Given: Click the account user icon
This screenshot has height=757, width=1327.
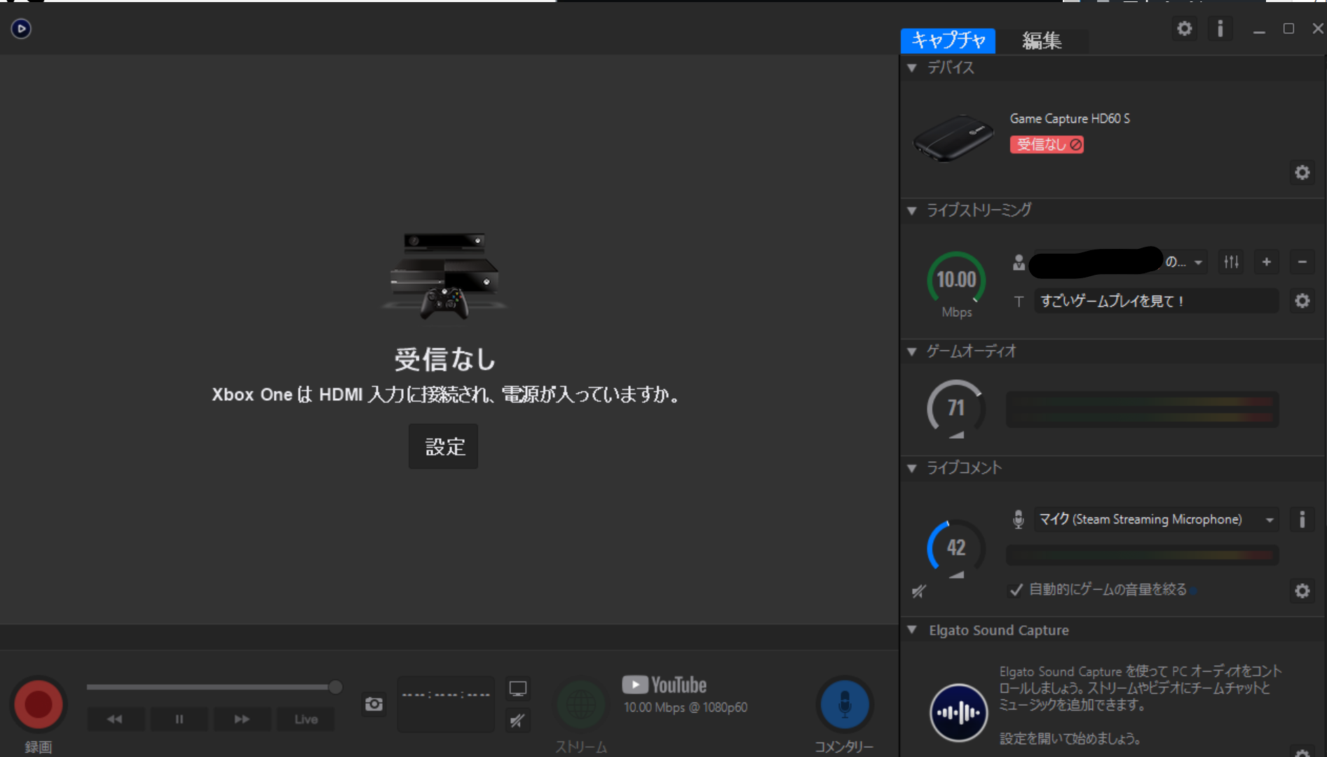Looking at the screenshot, I should coord(1019,262).
